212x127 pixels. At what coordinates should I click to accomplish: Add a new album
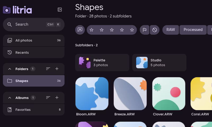click(57, 98)
